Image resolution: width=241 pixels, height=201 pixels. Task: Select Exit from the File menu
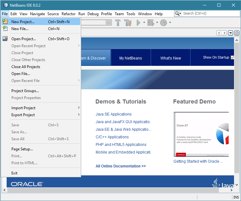coord(41,173)
